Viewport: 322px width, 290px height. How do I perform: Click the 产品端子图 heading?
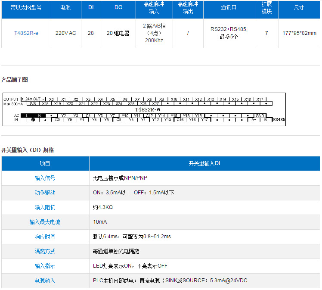[15, 80]
